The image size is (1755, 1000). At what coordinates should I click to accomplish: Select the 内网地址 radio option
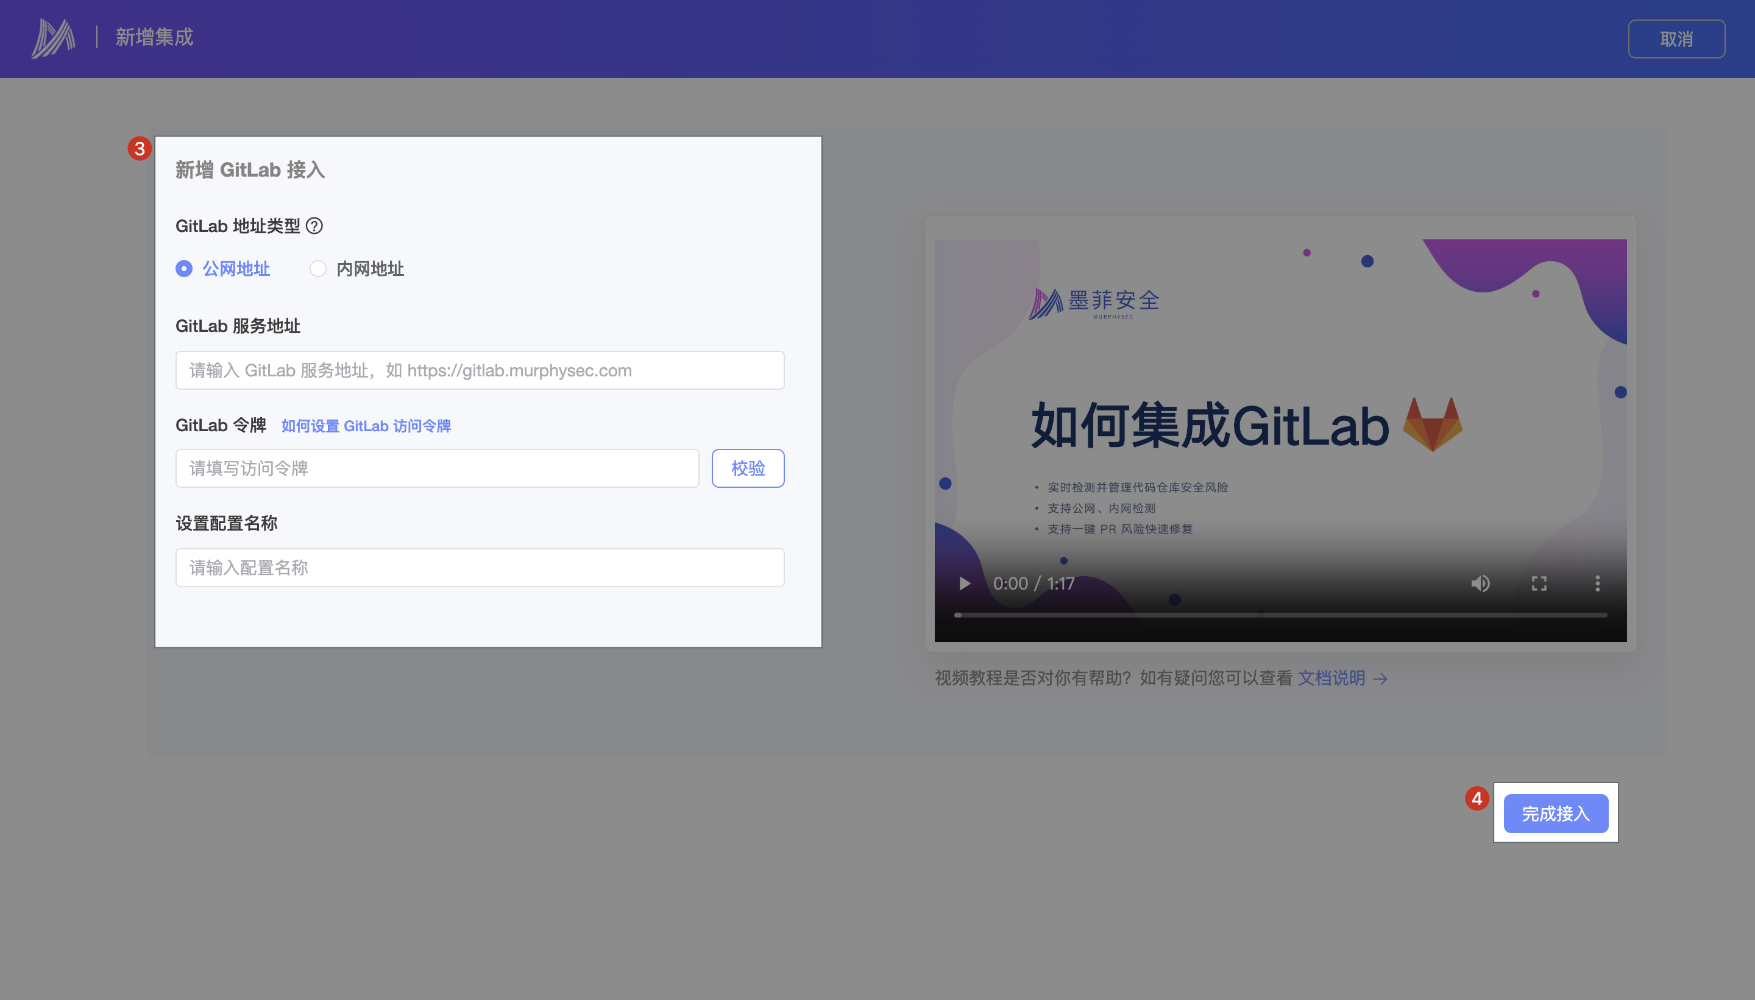(317, 269)
